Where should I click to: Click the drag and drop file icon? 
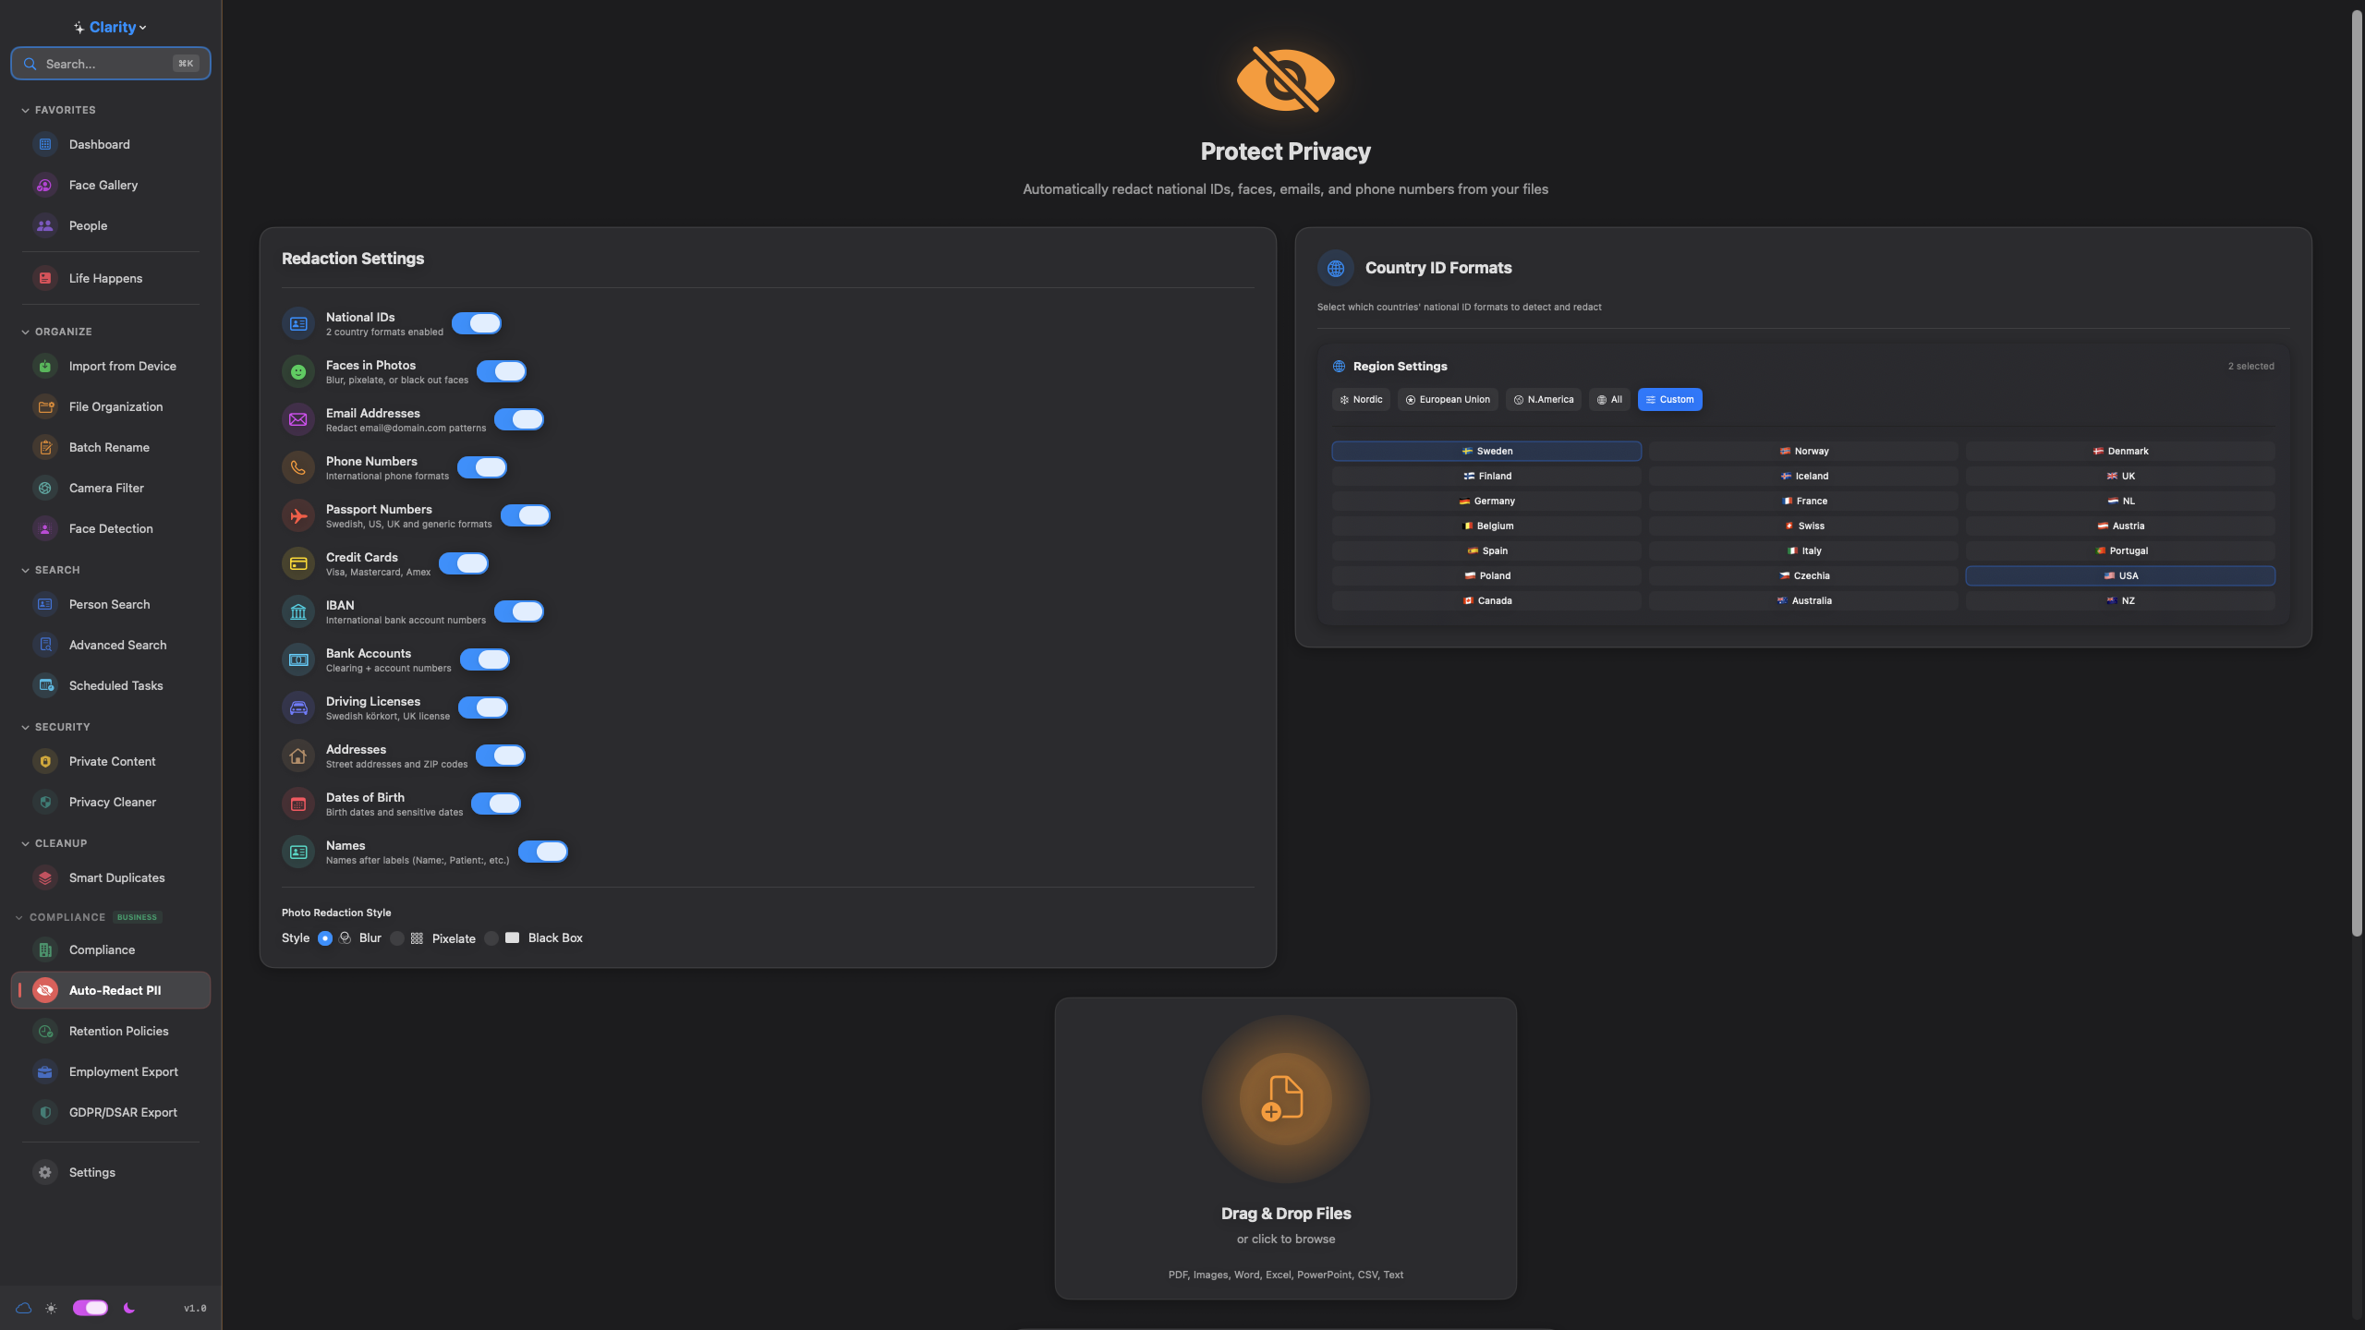coord(1285,1098)
